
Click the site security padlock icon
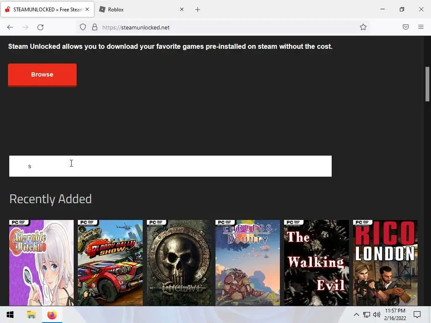click(x=95, y=27)
